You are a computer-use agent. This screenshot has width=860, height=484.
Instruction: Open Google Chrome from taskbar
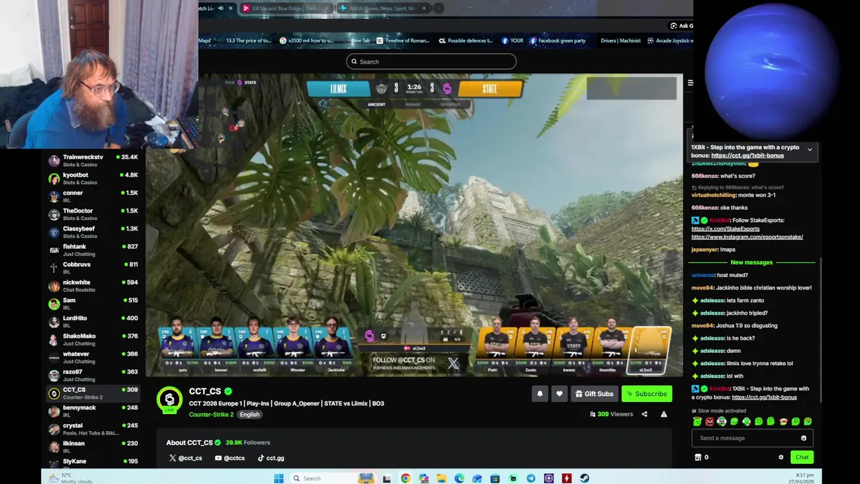[x=405, y=478]
